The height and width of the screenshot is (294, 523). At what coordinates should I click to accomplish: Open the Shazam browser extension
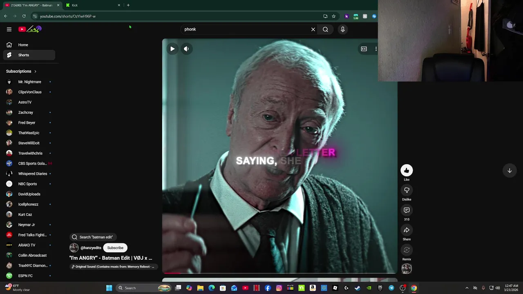(374, 16)
